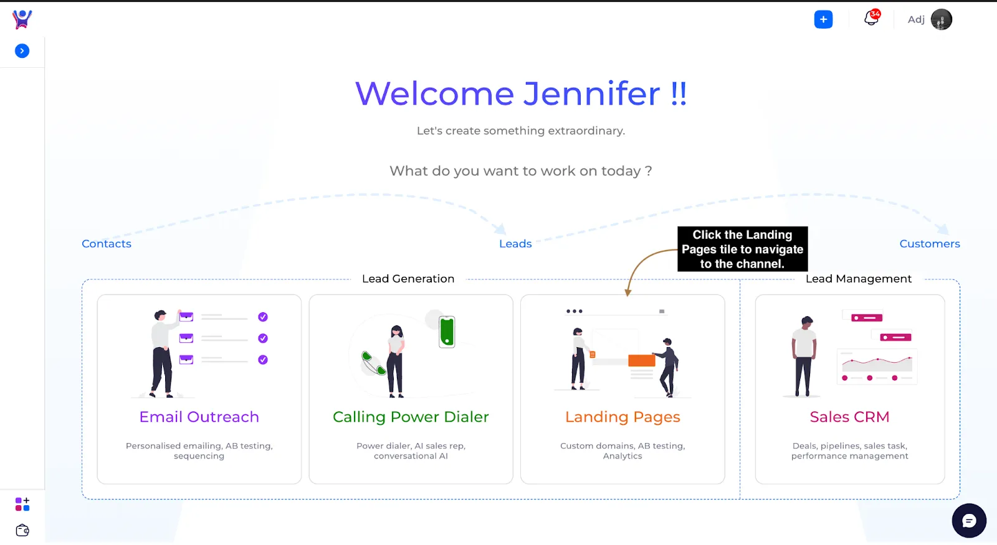The image size is (997, 545).
Task: Expand the sidebar with the blue chevron
Action: coord(22,51)
